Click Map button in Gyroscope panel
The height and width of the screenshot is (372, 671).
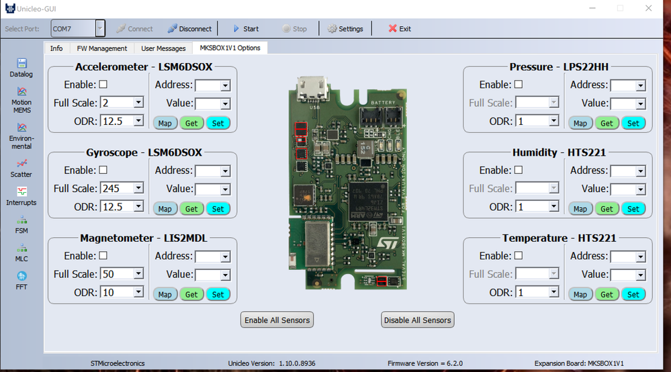[x=165, y=209]
